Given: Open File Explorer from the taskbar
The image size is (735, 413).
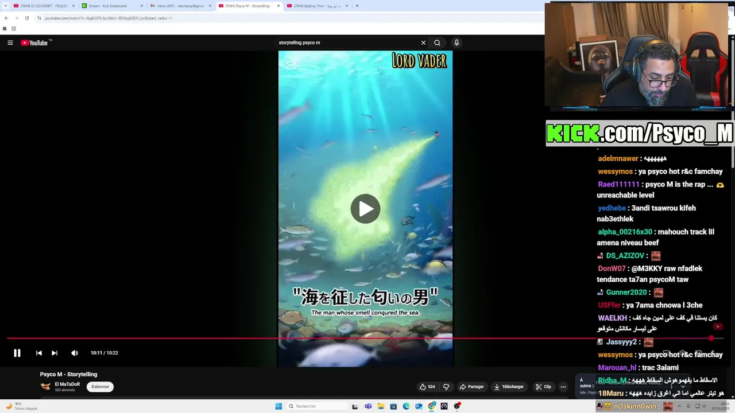Looking at the screenshot, I should (381, 406).
